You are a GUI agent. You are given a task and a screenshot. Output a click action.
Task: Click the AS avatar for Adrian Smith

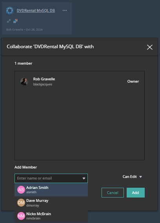pyautogui.click(x=21, y=190)
